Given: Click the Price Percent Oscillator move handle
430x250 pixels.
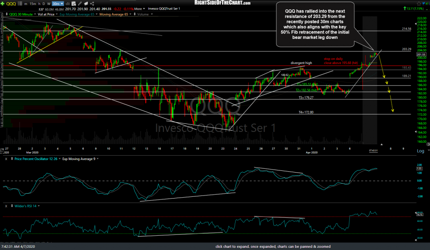Looking at the screenshot, I should coord(12,159).
